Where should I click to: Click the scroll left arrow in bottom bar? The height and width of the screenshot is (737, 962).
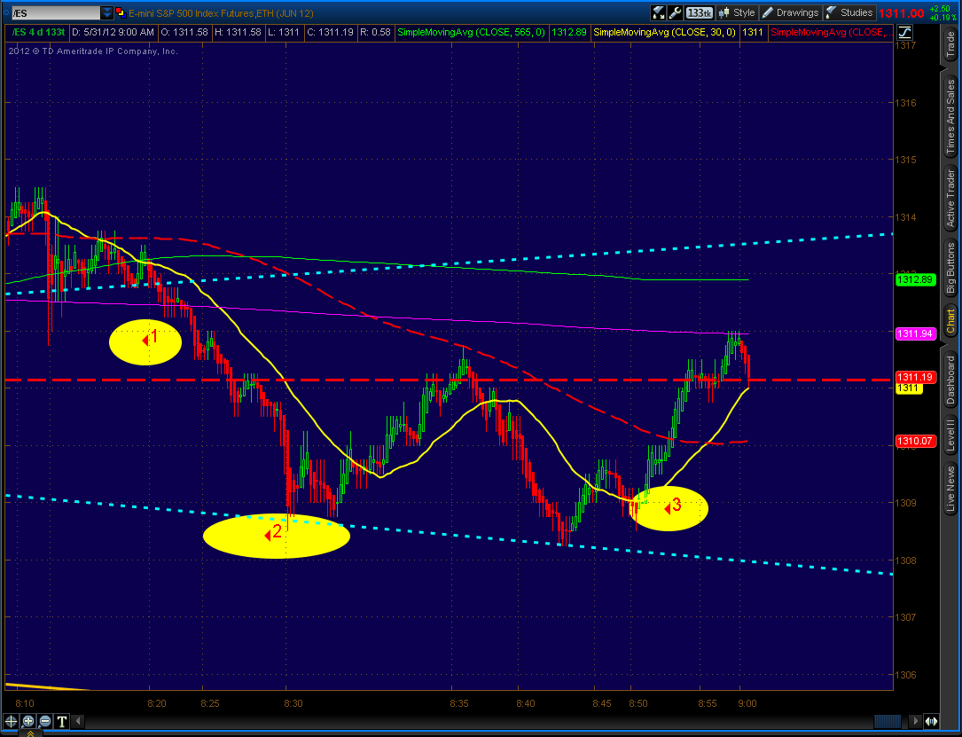80,721
